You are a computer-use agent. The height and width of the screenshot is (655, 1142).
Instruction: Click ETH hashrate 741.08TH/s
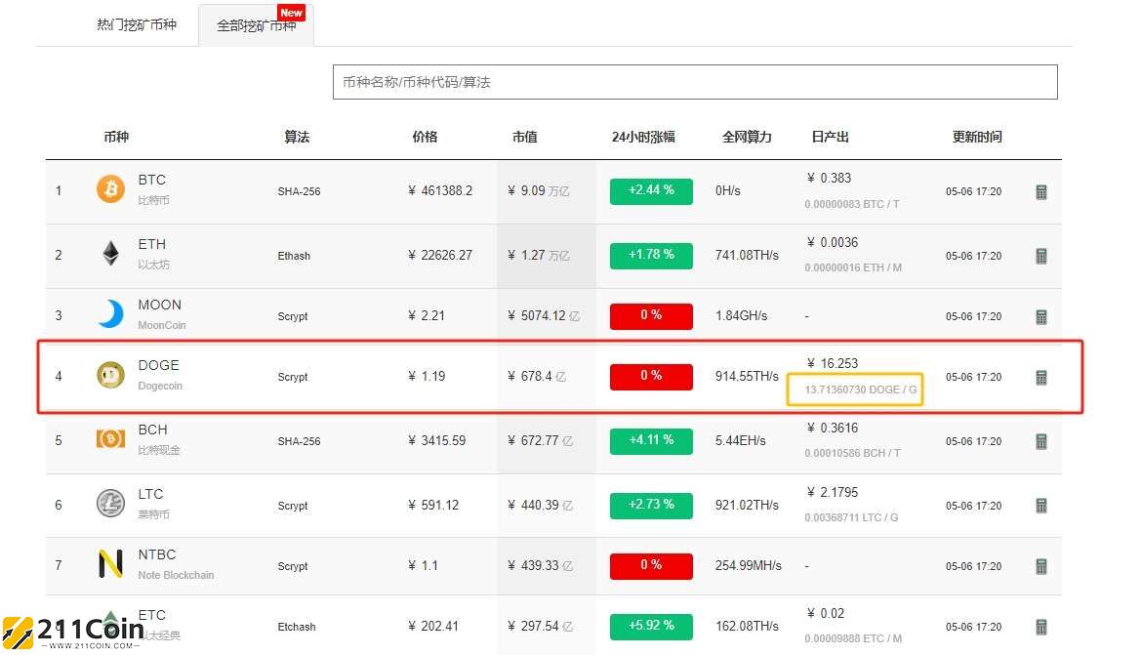pyautogui.click(x=747, y=255)
